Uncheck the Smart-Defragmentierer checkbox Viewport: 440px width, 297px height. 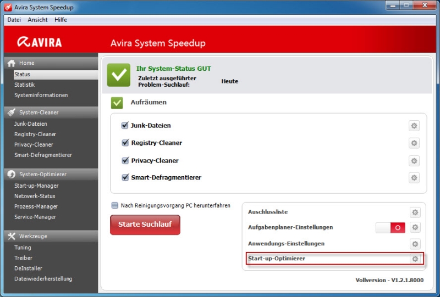(125, 177)
